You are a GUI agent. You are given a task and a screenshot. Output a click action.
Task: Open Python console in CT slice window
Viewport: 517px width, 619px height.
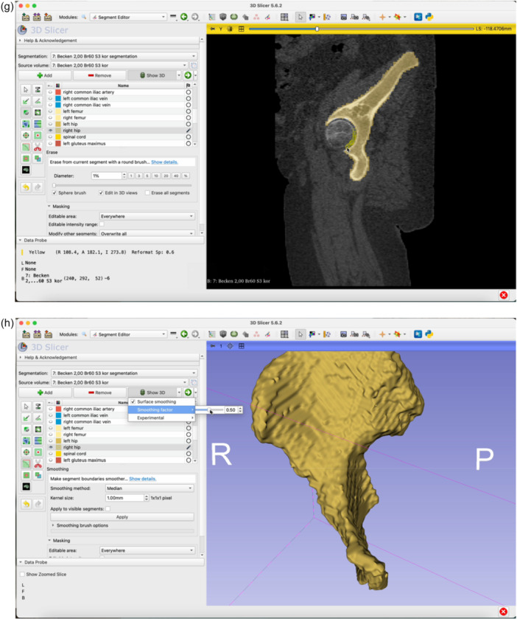(x=429, y=17)
